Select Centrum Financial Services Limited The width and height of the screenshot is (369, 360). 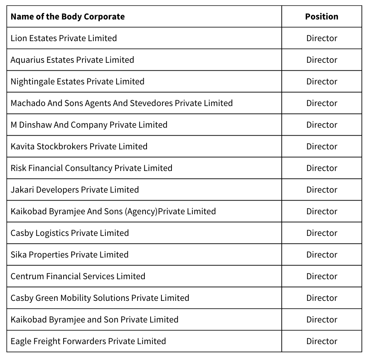click(x=78, y=276)
